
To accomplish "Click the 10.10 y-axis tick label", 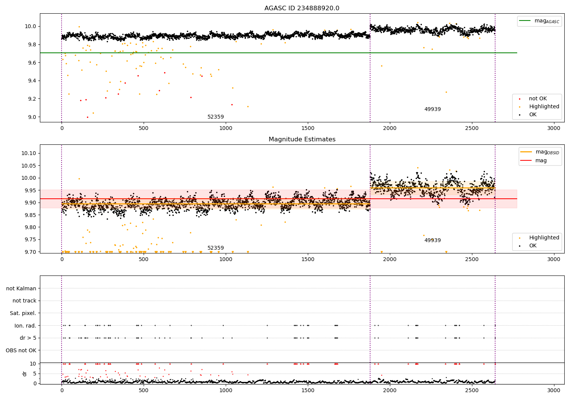I will pos(29,153).
